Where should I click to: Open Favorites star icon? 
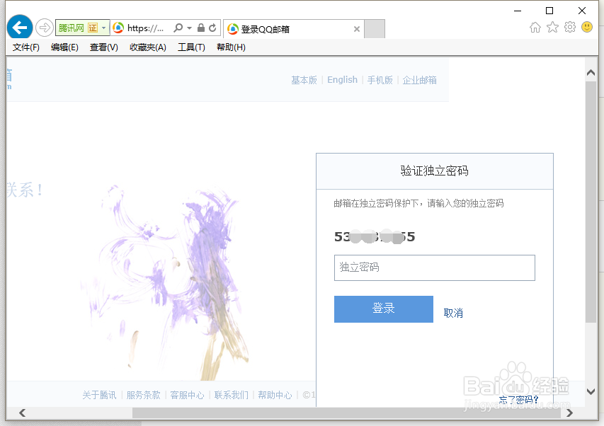click(x=552, y=27)
